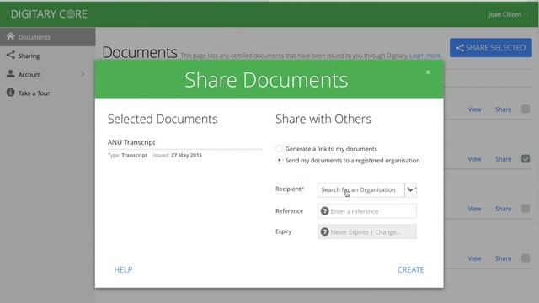Click Share link in checked document row

coord(504,159)
